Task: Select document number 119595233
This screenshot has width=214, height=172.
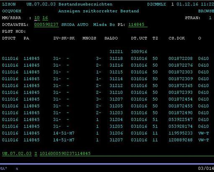Action: tap(180, 133)
